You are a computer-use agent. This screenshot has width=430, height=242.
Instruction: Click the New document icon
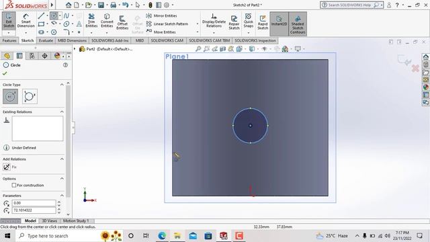[x=77, y=5]
